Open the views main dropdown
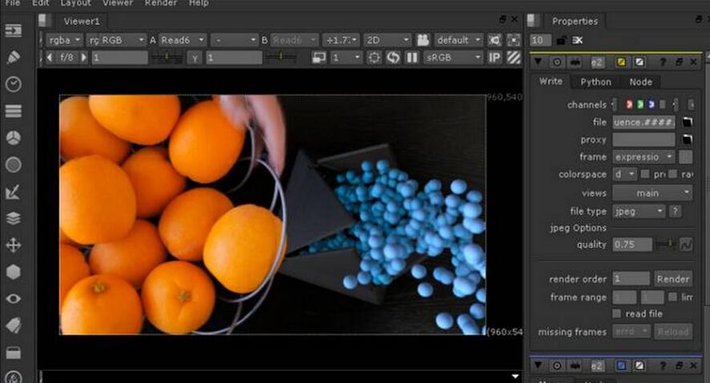 652,193
